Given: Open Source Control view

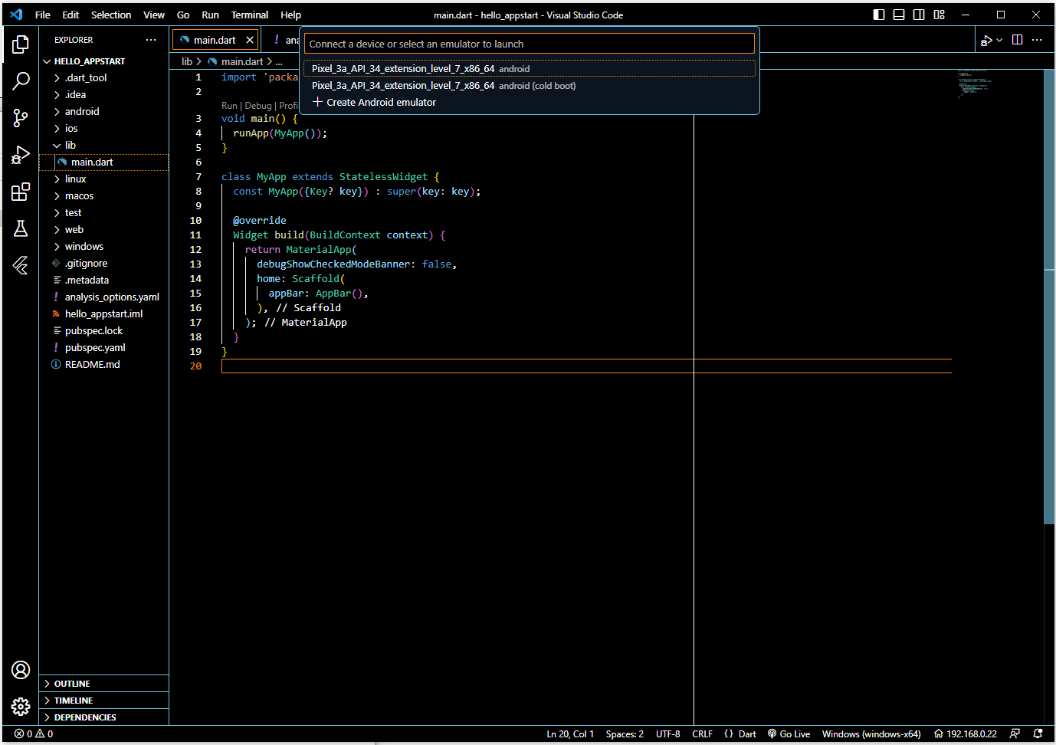Looking at the screenshot, I should point(21,117).
